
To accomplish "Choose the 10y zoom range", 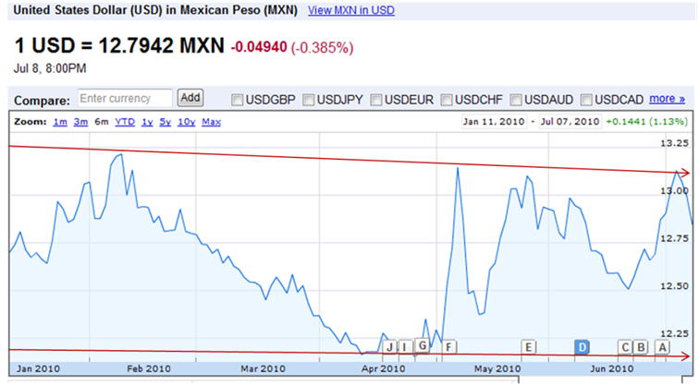I will click(x=187, y=122).
